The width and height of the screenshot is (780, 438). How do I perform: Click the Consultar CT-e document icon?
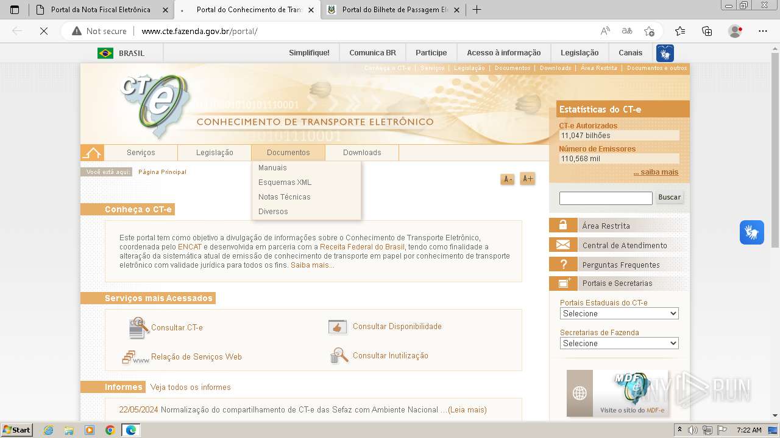point(138,328)
